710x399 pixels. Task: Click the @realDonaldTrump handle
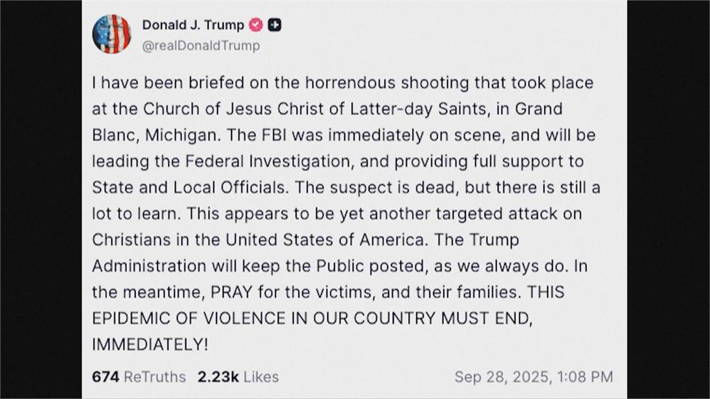click(201, 46)
